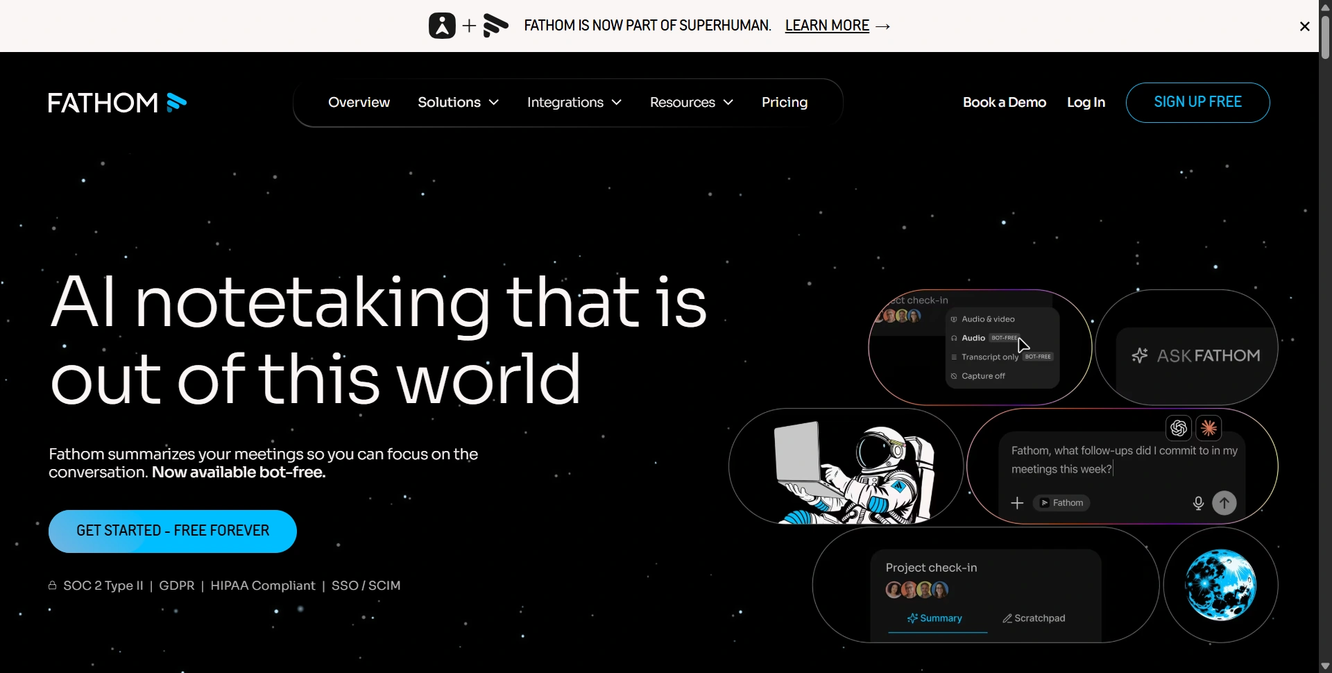Open the Overview page from the navigation

click(359, 102)
